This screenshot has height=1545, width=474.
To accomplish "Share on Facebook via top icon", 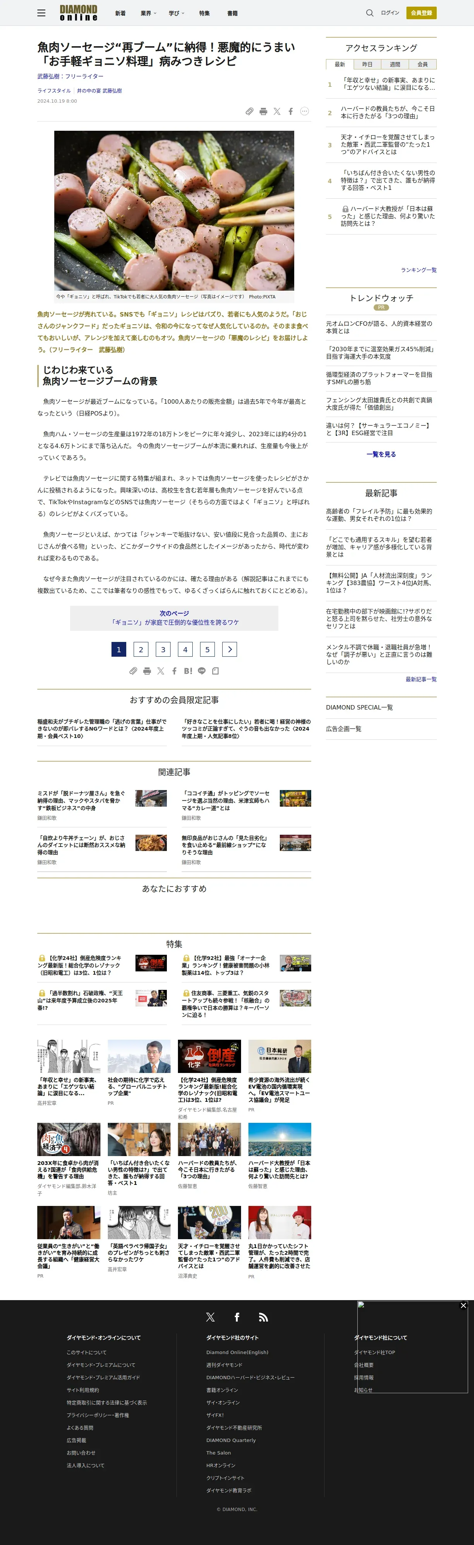I will click(291, 112).
